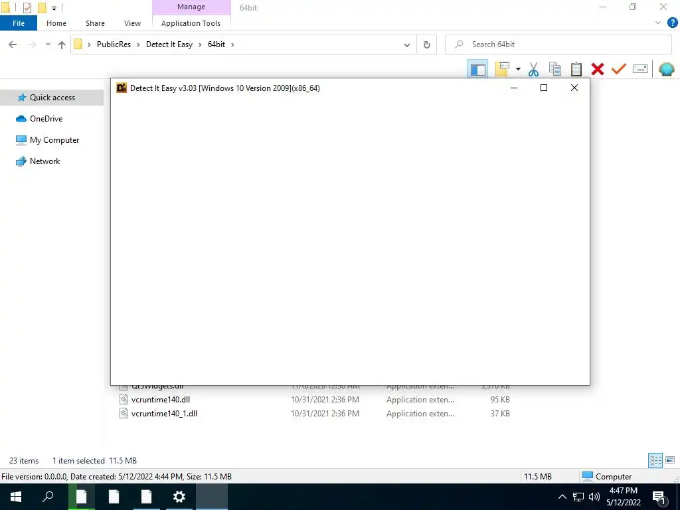
Task: Open the Recent locations dropdown chevron
Action: click(48, 44)
